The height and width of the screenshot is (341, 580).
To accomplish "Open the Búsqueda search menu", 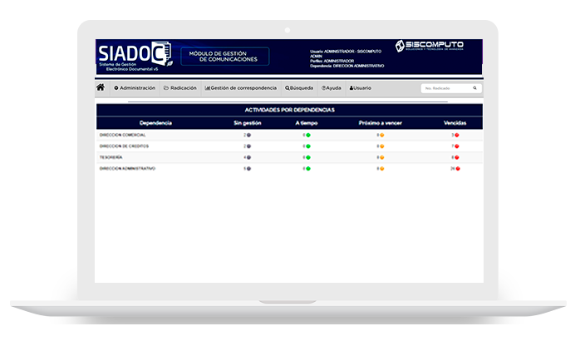I will tap(299, 87).
